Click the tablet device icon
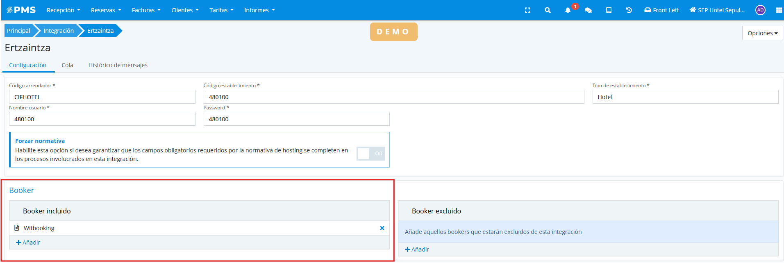This screenshot has height=263, width=784. [609, 10]
